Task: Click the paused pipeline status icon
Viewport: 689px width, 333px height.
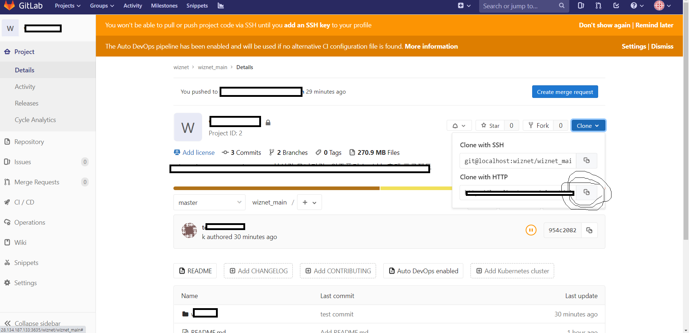Action: [531, 230]
